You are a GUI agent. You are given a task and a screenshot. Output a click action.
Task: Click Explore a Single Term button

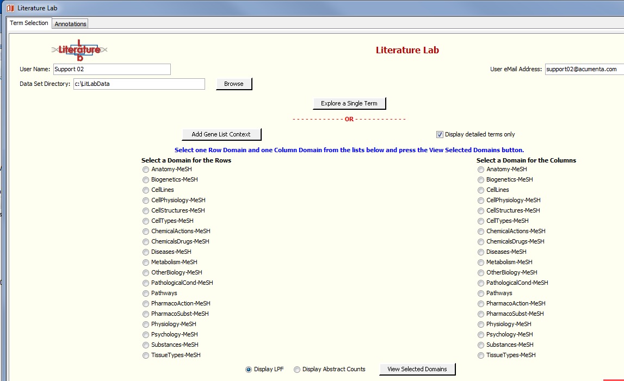(x=349, y=103)
